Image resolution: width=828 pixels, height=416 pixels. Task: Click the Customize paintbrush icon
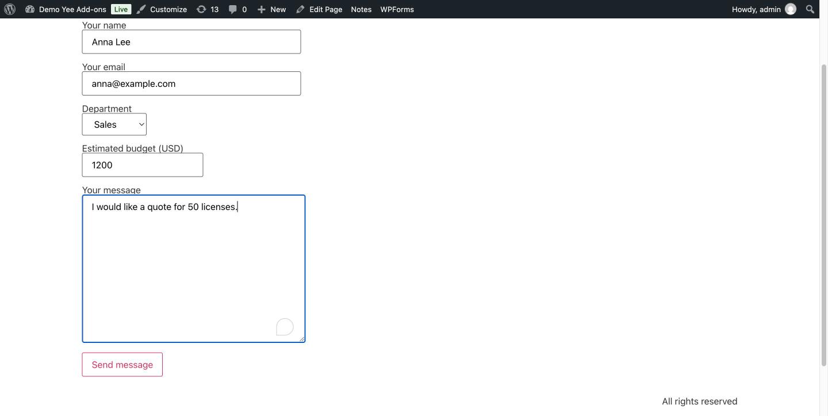[x=141, y=9]
